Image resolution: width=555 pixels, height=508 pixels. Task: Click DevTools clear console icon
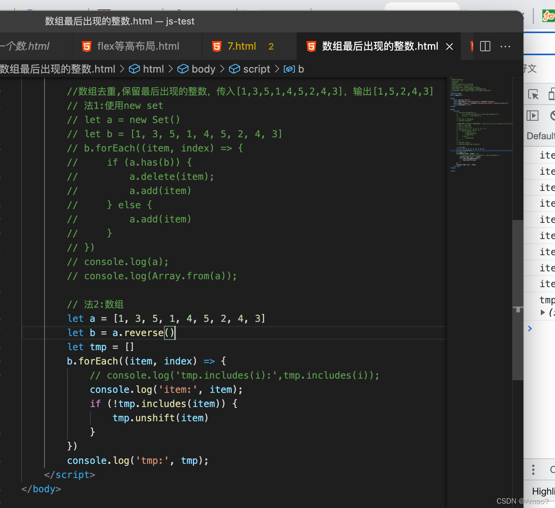pos(552,116)
